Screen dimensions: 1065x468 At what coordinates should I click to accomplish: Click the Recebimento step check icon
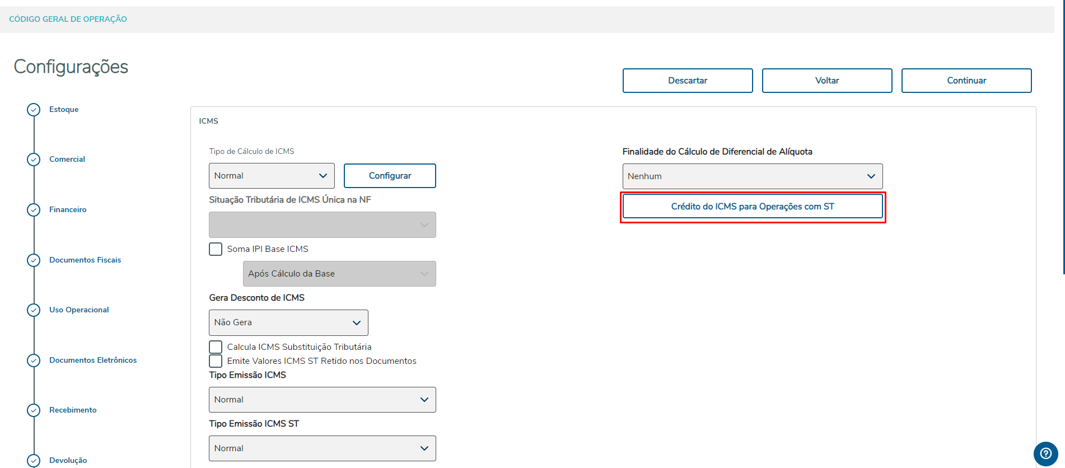click(x=34, y=410)
